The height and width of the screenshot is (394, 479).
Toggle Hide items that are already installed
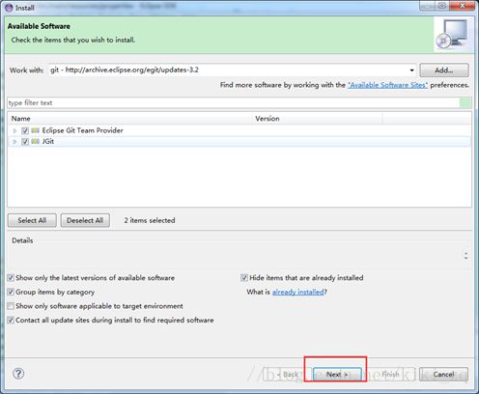244,277
